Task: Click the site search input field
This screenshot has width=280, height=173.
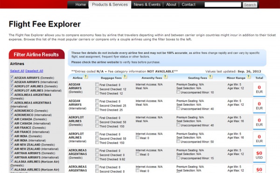Action: point(223,5)
